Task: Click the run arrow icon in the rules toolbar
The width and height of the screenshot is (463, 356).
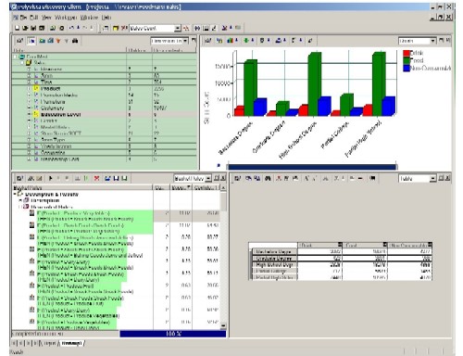Action: pyautogui.click(x=51, y=178)
